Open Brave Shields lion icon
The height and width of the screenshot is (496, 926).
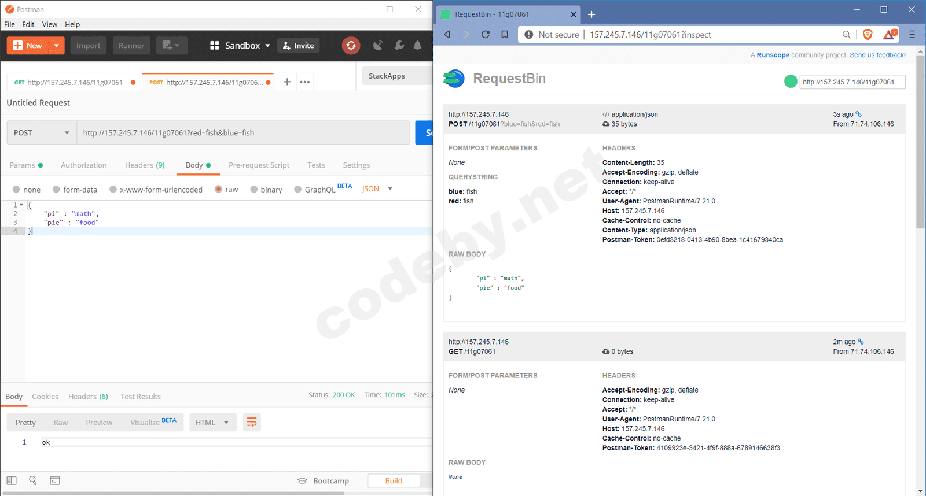click(868, 35)
